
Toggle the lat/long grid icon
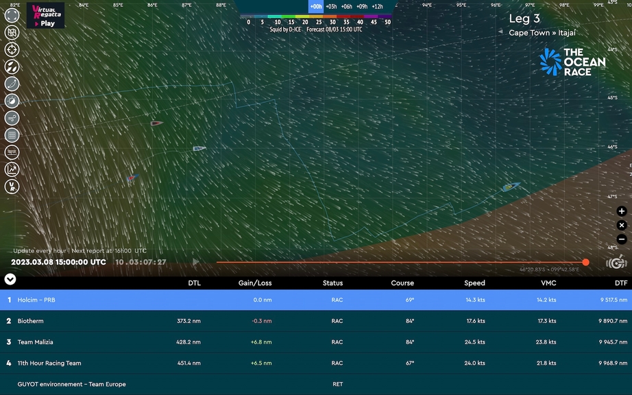coord(12,135)
